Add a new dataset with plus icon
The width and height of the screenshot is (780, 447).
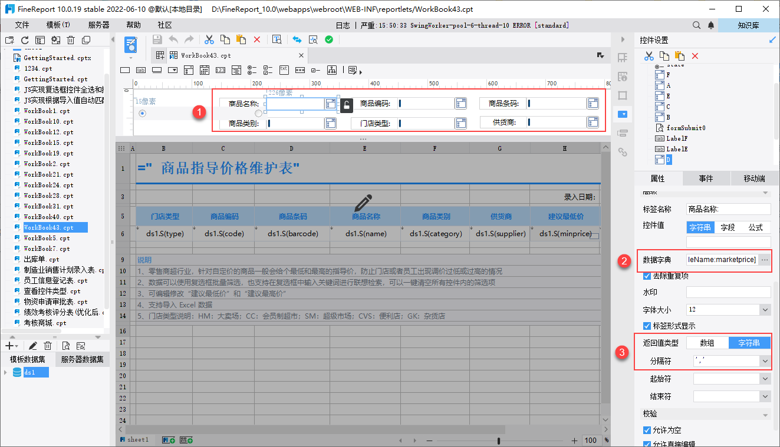pyautogui.click(x=9, y=346)
